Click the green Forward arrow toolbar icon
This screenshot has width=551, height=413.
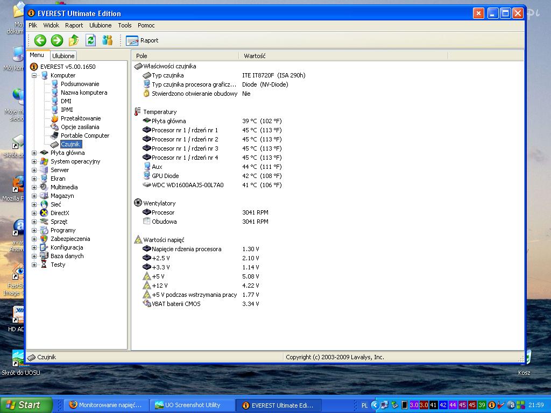coord(56,40)
